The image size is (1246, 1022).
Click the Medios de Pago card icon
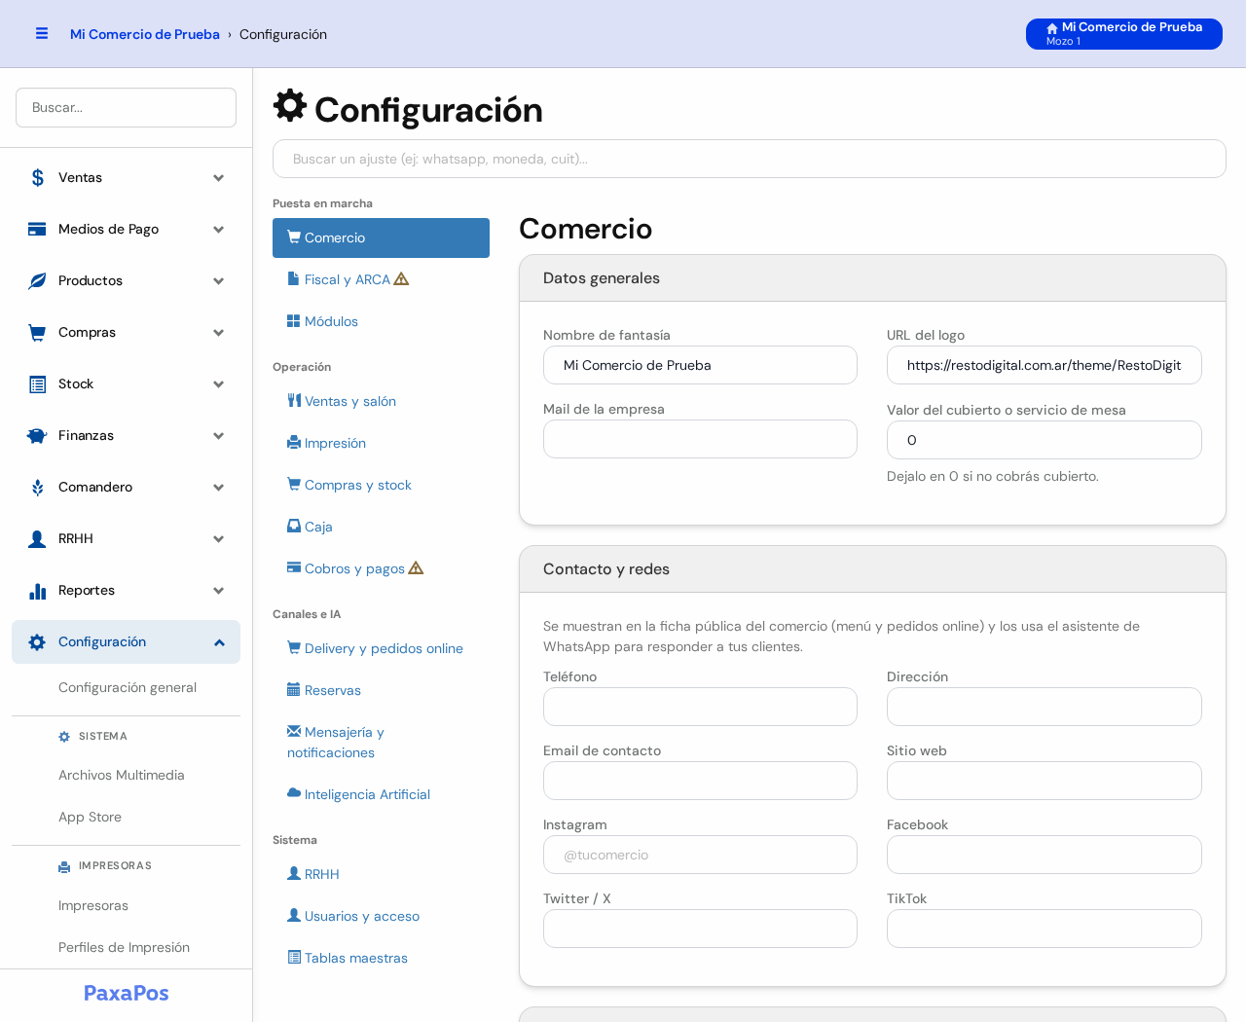(37, 230)
